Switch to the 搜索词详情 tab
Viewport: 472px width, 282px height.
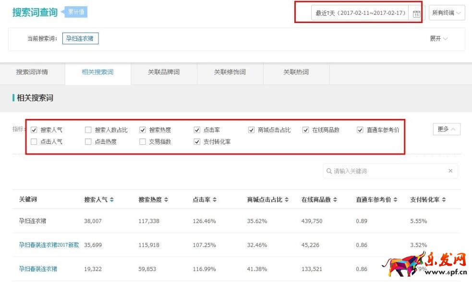click(x=32, y=72)
